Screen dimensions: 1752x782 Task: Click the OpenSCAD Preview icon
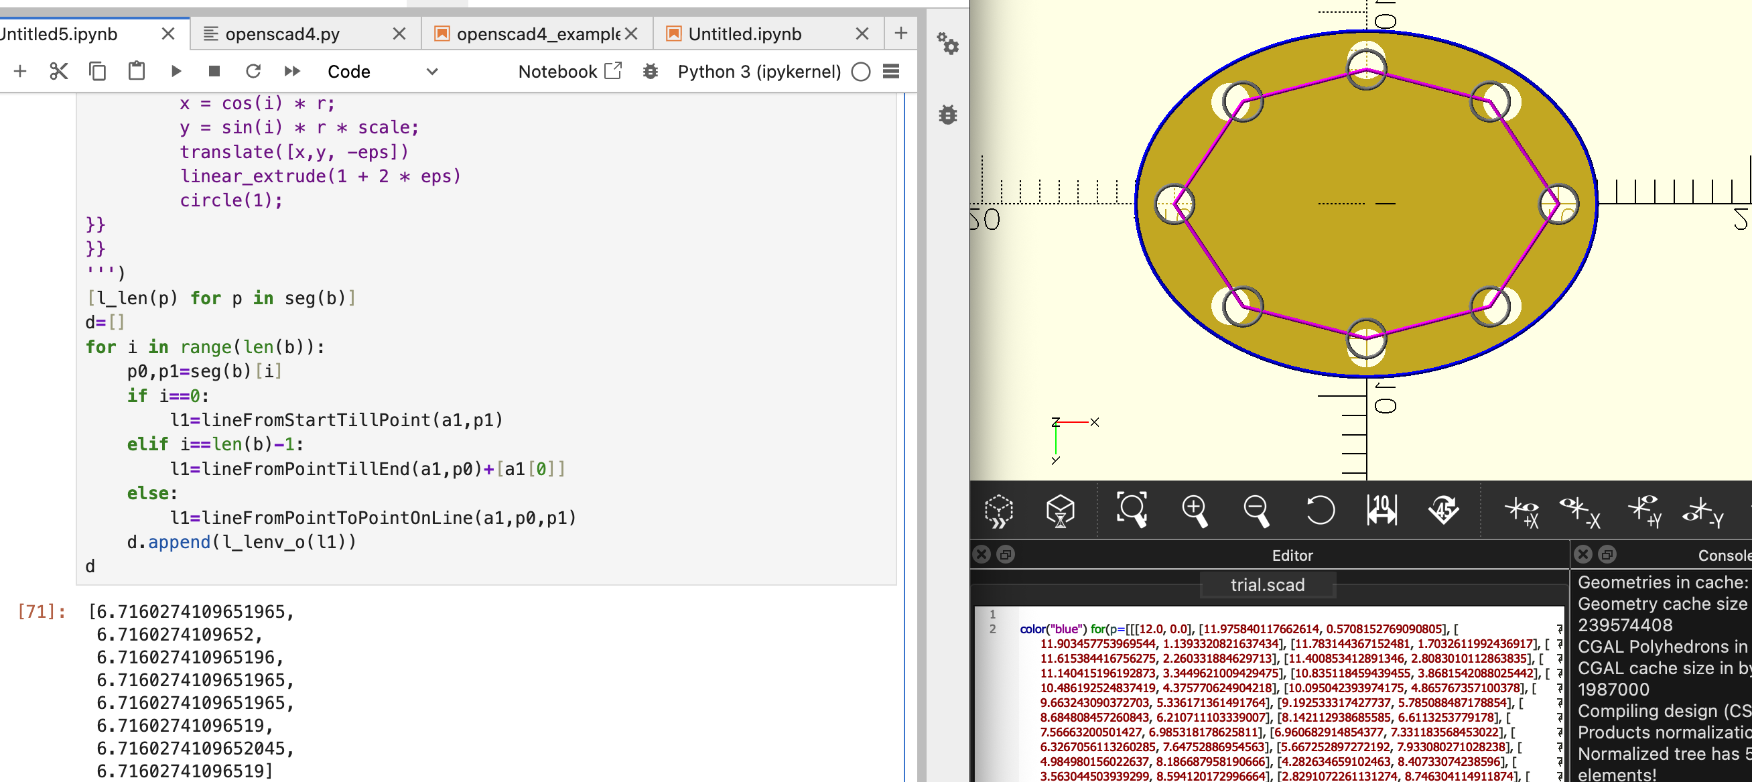(998, 511)
